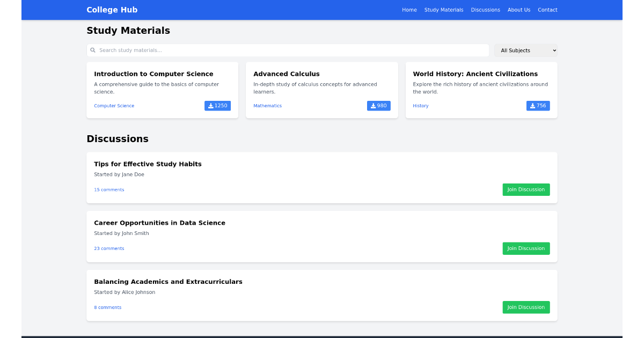644x338 pixels.
Task: Join the Tips for Effective Study Habits discussion
Action: (526, 189)
